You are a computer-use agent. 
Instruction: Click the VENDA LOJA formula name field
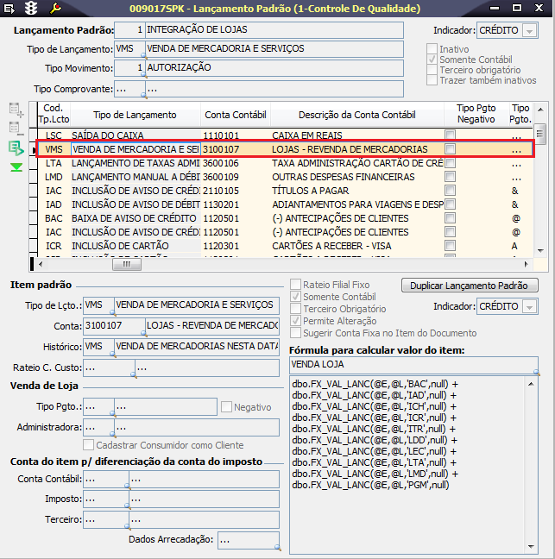(413, 365)
